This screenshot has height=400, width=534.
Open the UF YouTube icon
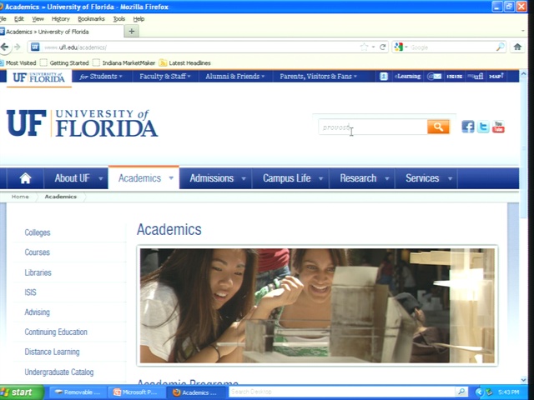click(x=498, y=127)
